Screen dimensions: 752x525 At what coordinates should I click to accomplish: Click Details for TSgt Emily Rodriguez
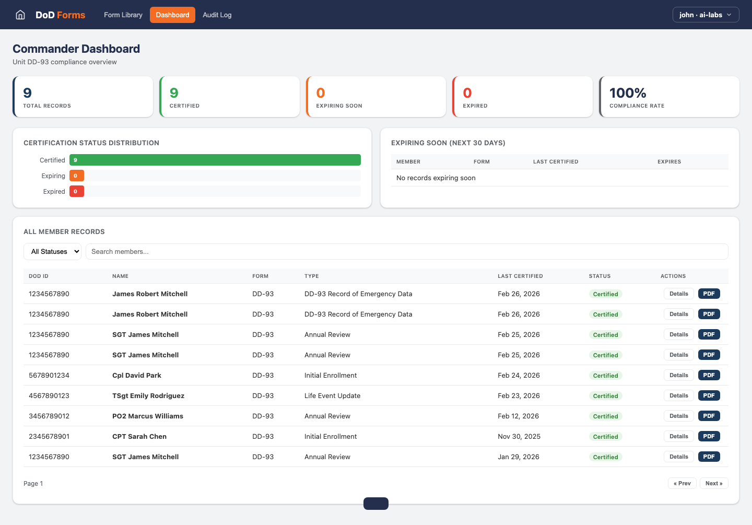(x=678, y=395)
